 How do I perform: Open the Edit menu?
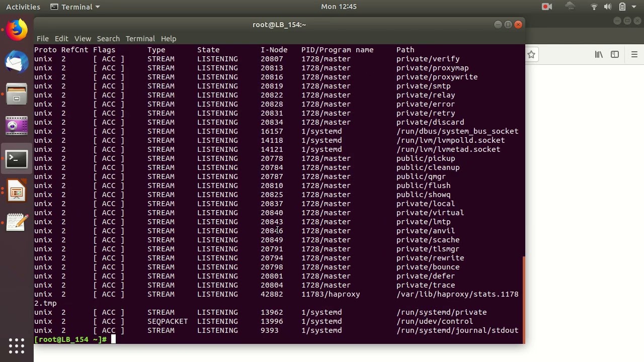pos(61,39)
